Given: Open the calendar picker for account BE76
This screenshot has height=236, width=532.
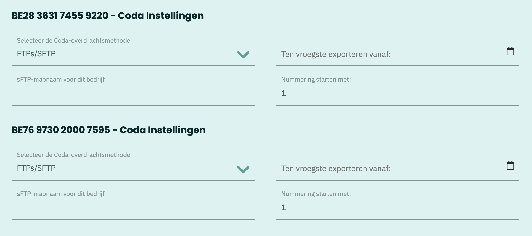Looking at the screenshot, I should pyautogui.click(x=510, y=165).
